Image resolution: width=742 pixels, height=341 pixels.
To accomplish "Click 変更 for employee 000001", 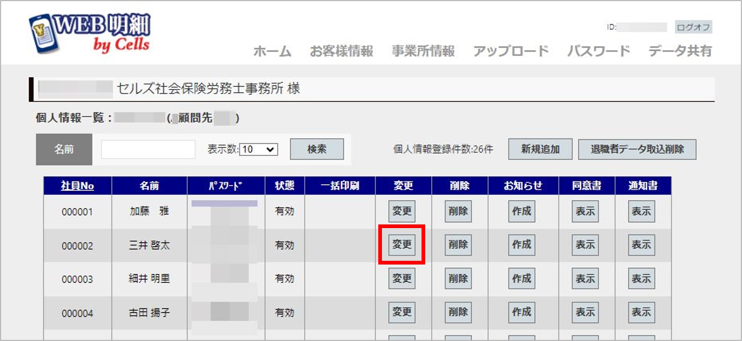I will tap(402, 211).
